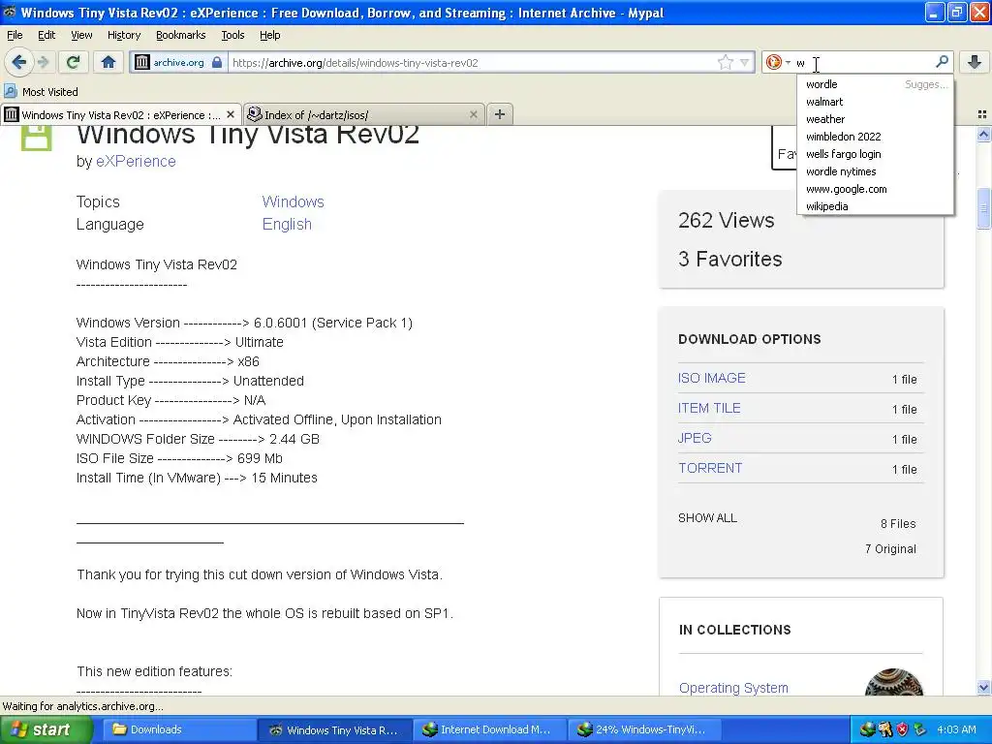Click the green floppy disk software icon

tap(37, 138)
